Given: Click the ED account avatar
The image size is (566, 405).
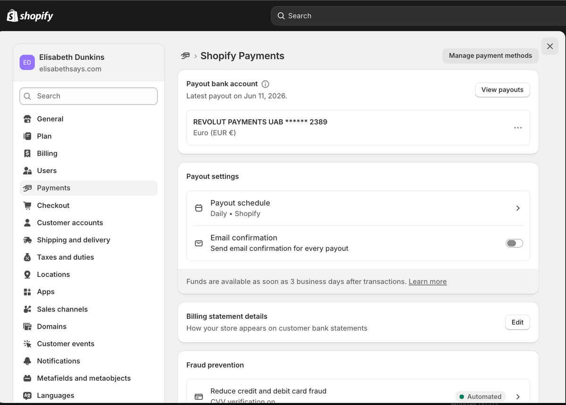Looking at the screenshot, I should (27, 62).
